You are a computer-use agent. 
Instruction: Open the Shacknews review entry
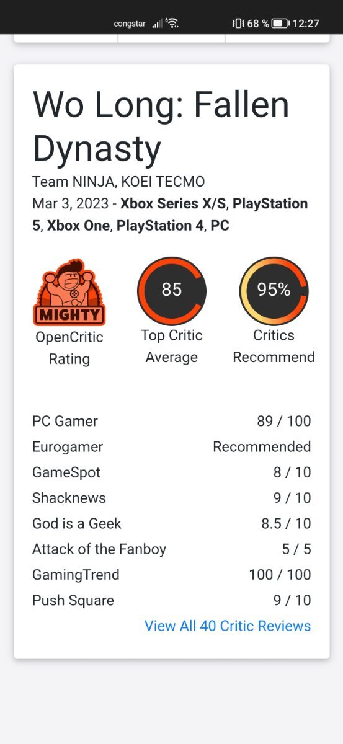[x=172, y=498]
